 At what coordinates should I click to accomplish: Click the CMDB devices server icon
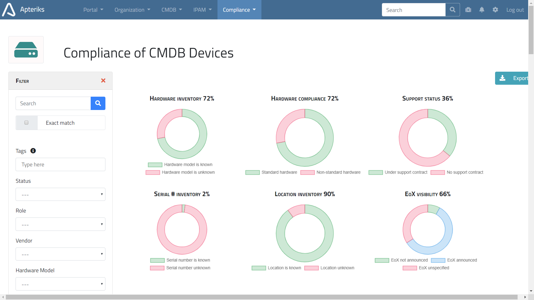pos(26,50)
